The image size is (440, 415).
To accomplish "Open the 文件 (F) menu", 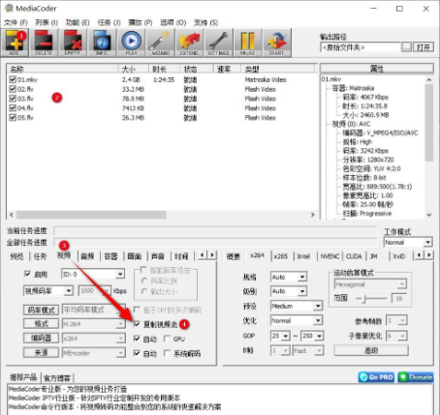I will point(16,22).
